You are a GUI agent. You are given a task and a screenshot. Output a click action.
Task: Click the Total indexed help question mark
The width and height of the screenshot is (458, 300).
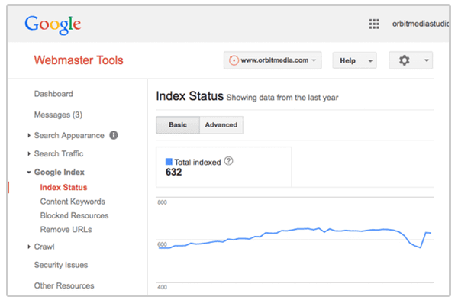[228, 161]
